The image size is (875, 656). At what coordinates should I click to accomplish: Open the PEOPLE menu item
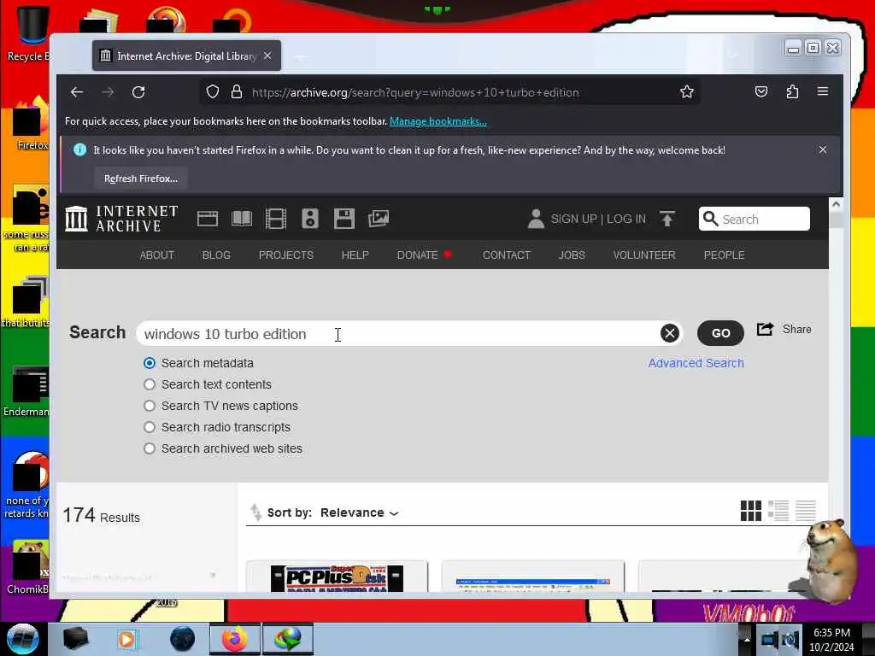click(x=724, y=255)
